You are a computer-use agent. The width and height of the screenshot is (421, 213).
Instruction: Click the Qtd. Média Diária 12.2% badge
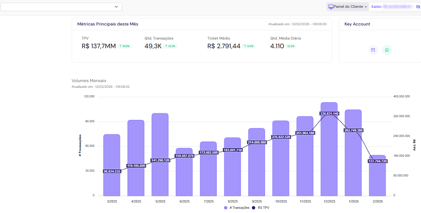click(x=291, y=46)
